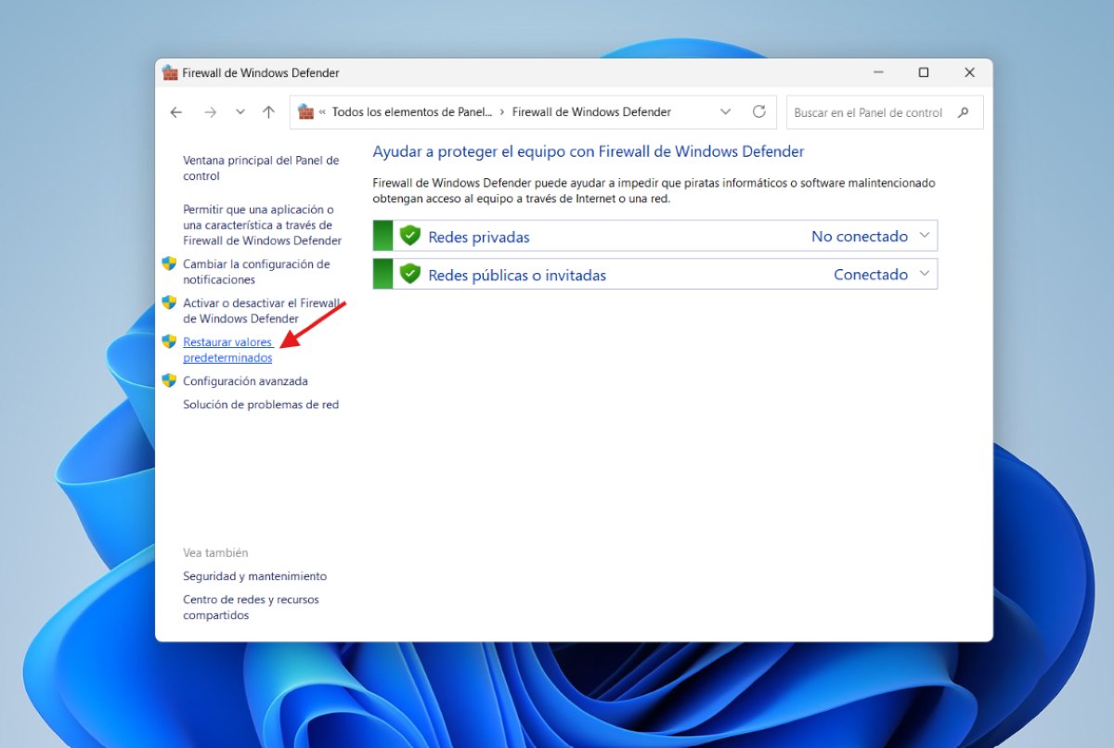This screenshot has width=1114, height=748.
Task: Open recent locations dropdown chevron
Action: point(240,112)
